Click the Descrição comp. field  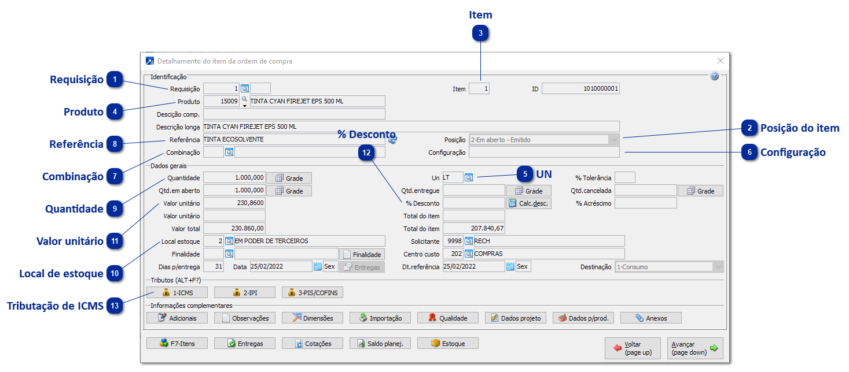(x=294, y=114)
